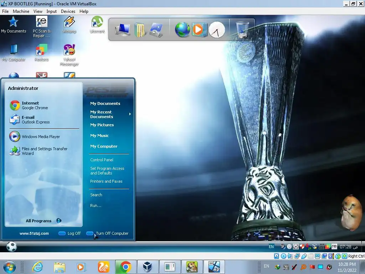Expand My Recent Documents submenu arrow
This screenshot has height=274, width=365.
130,114
